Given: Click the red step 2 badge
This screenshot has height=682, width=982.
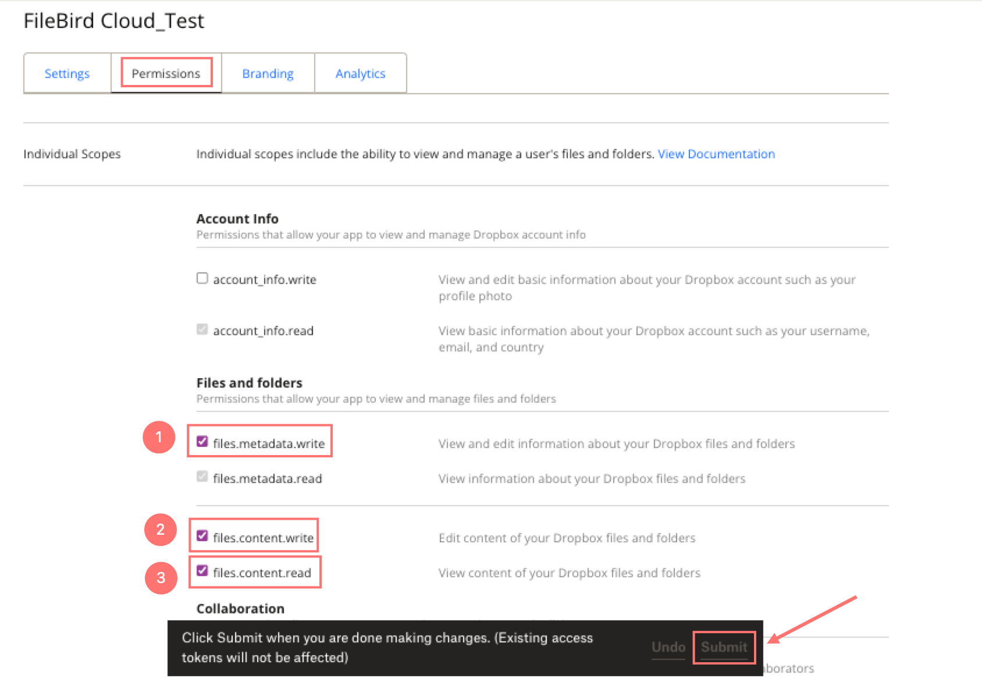Looking at the screenshot, I should [161, 530].
